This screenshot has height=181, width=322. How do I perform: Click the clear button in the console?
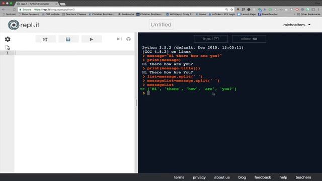pyautogui.click(x=249, y=39)
